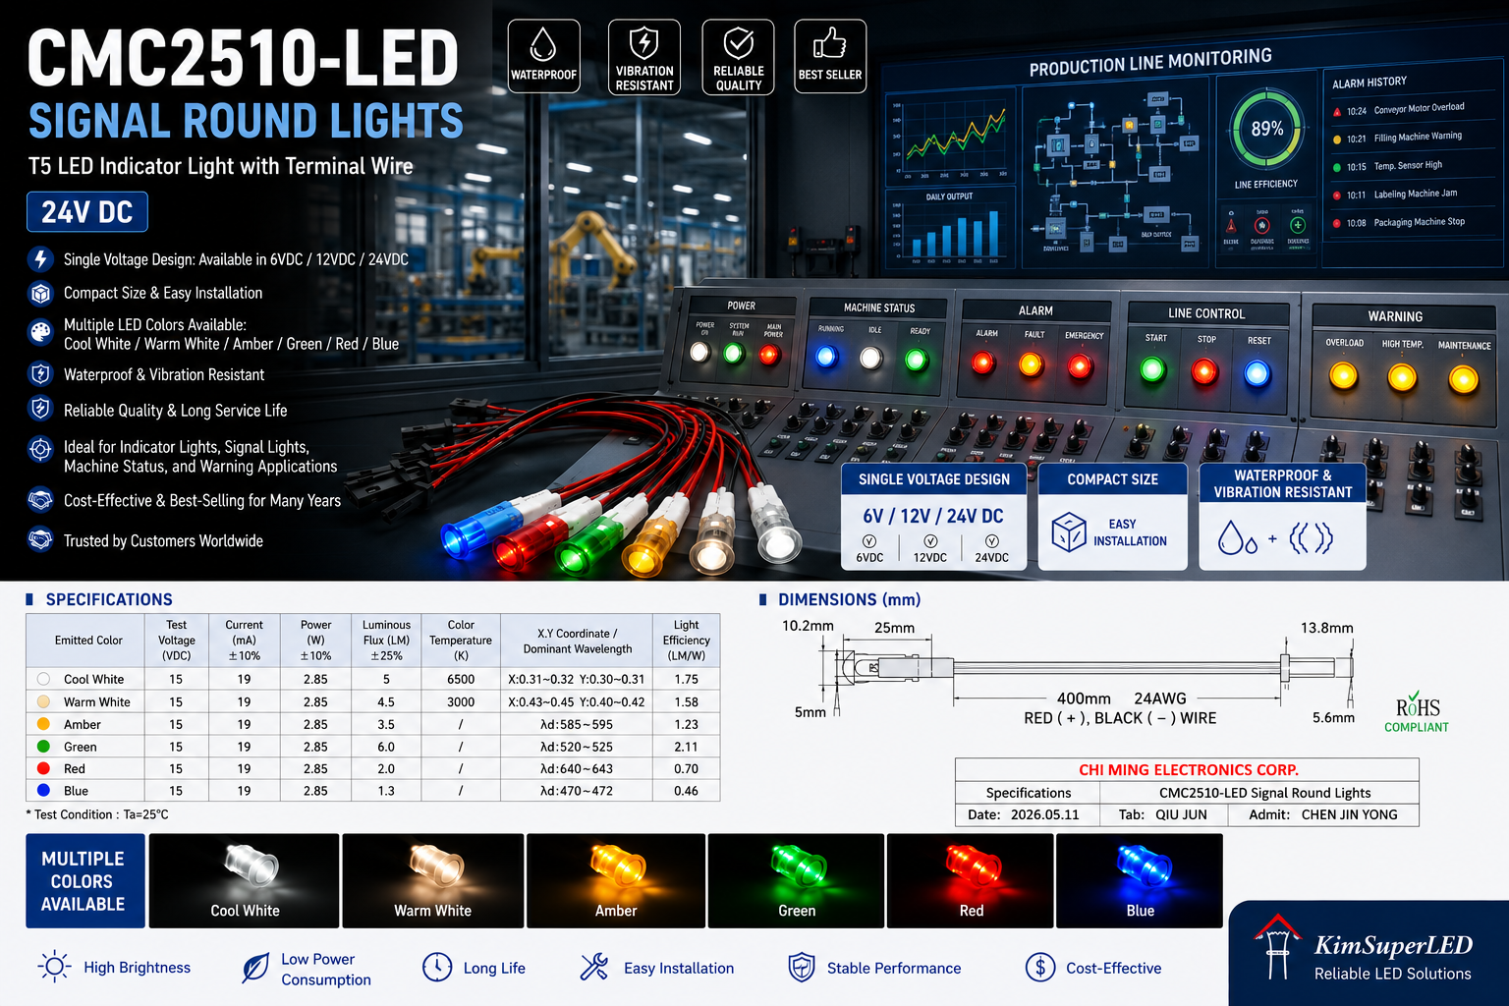
Task: Click the 24V DC voltage badge
Action: tap(87, 212)
